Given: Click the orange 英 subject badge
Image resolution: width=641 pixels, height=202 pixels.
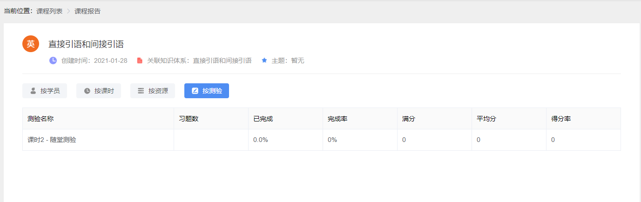Looking at the screenshot, I should pyautogui.click(x=31, y=44).
